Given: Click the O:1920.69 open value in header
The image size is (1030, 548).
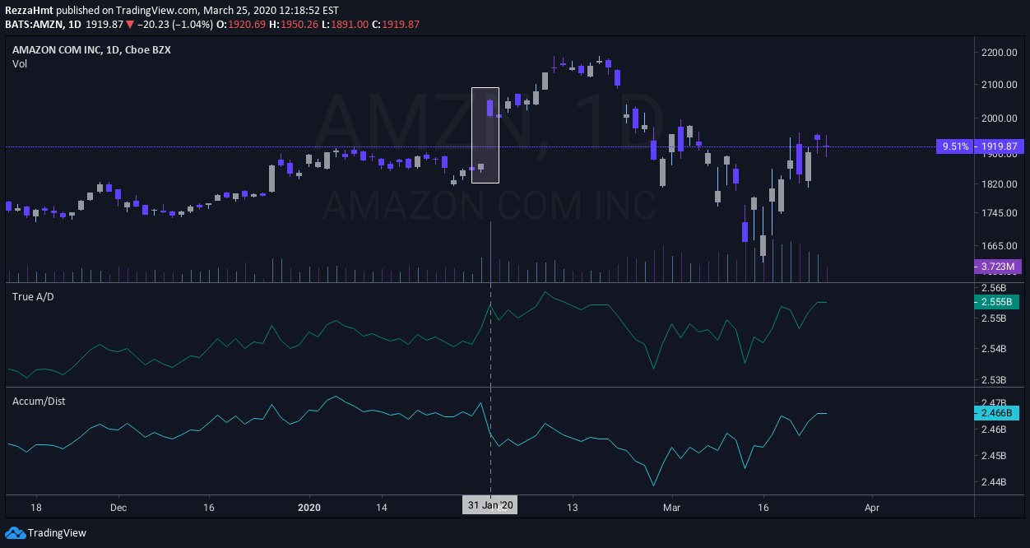Looking at the screenshot, I should (241, 24).
